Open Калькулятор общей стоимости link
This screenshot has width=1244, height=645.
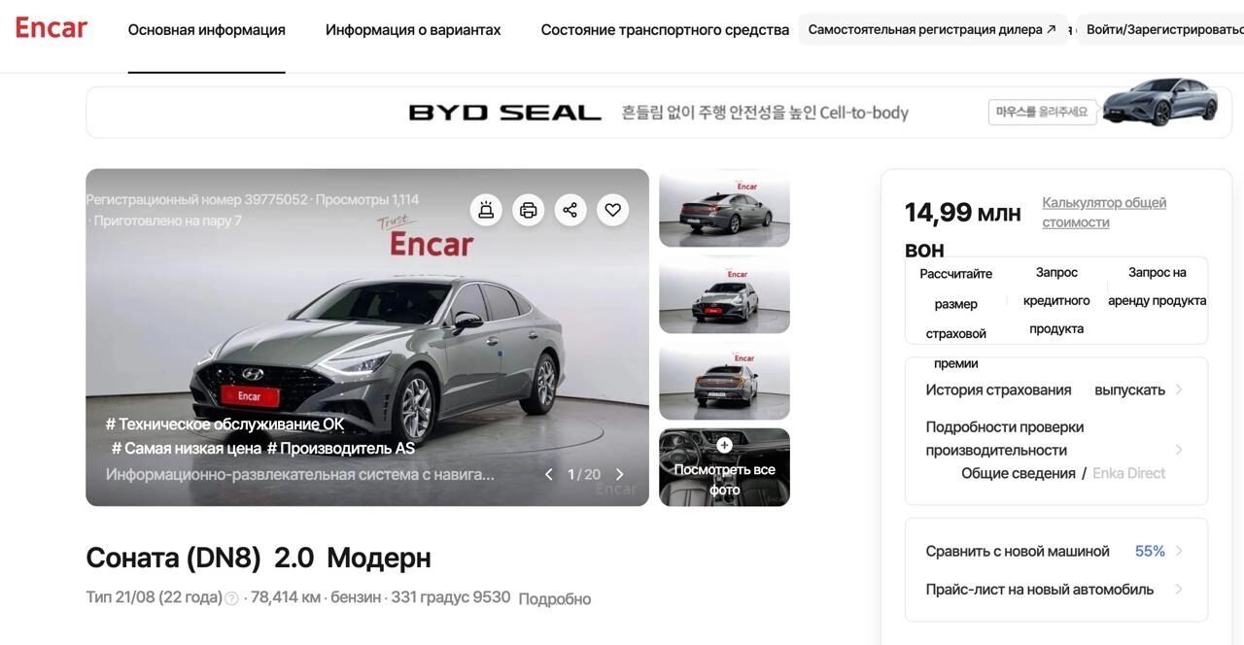(x=1104, y=213)
